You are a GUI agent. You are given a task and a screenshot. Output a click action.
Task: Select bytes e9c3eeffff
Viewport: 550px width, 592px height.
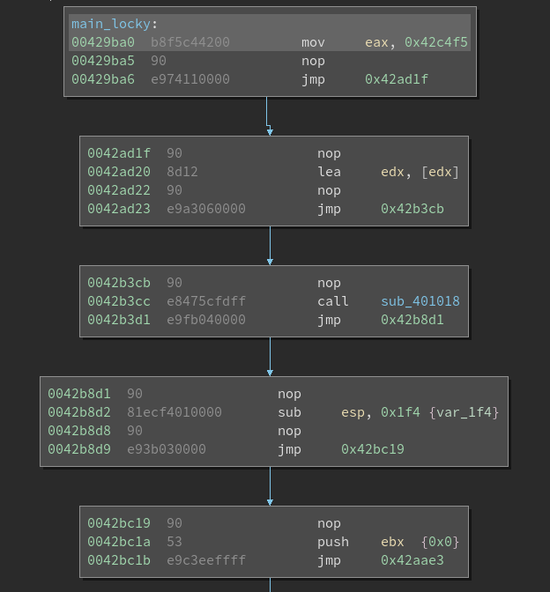coord(206,560)
